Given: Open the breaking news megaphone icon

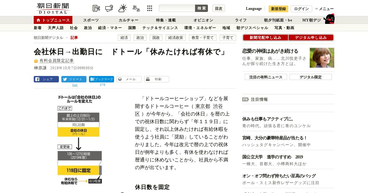Looking at the screenshot, I should [x=109, y=8].
